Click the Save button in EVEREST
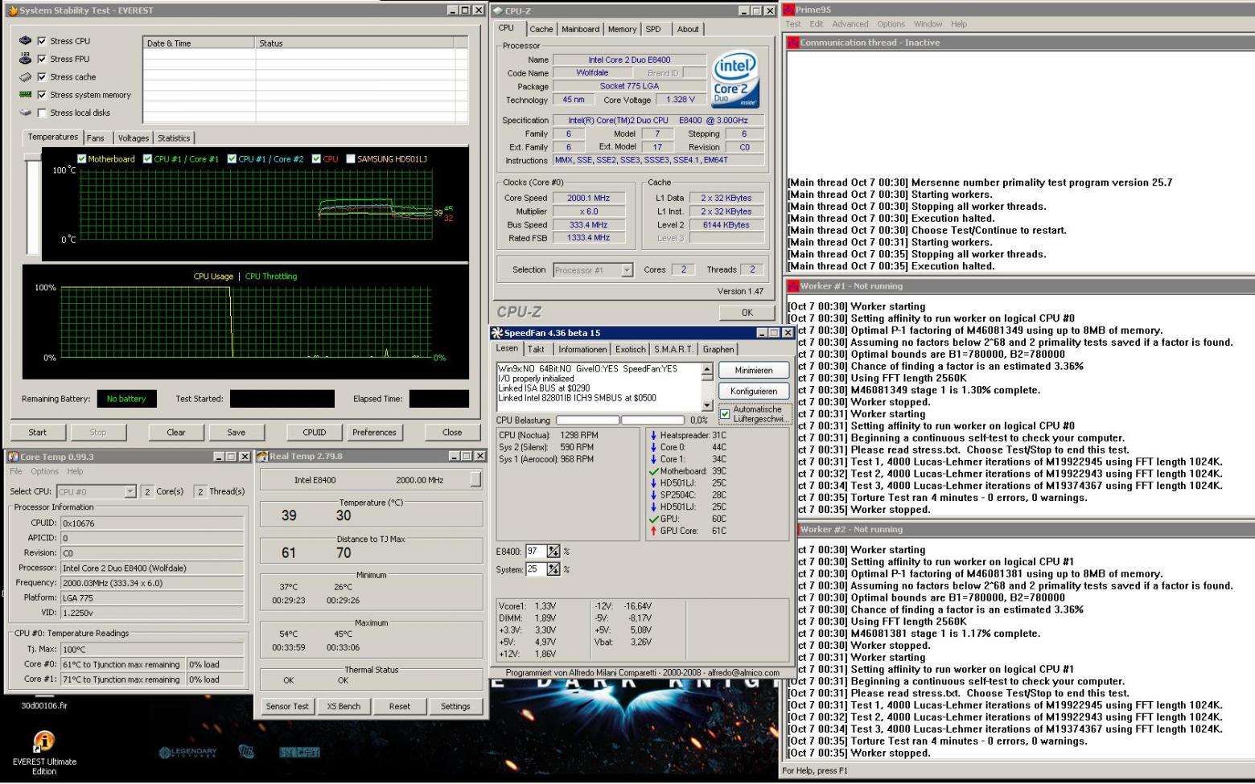This screenshot has width=1255, height=784. [237, 432]
